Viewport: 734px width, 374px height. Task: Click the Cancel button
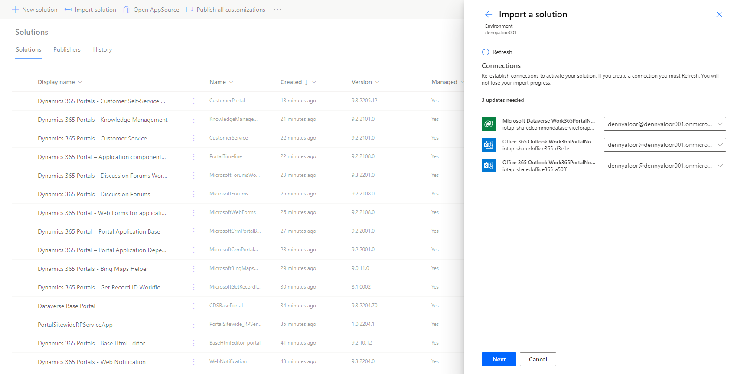tap(538, 359)
